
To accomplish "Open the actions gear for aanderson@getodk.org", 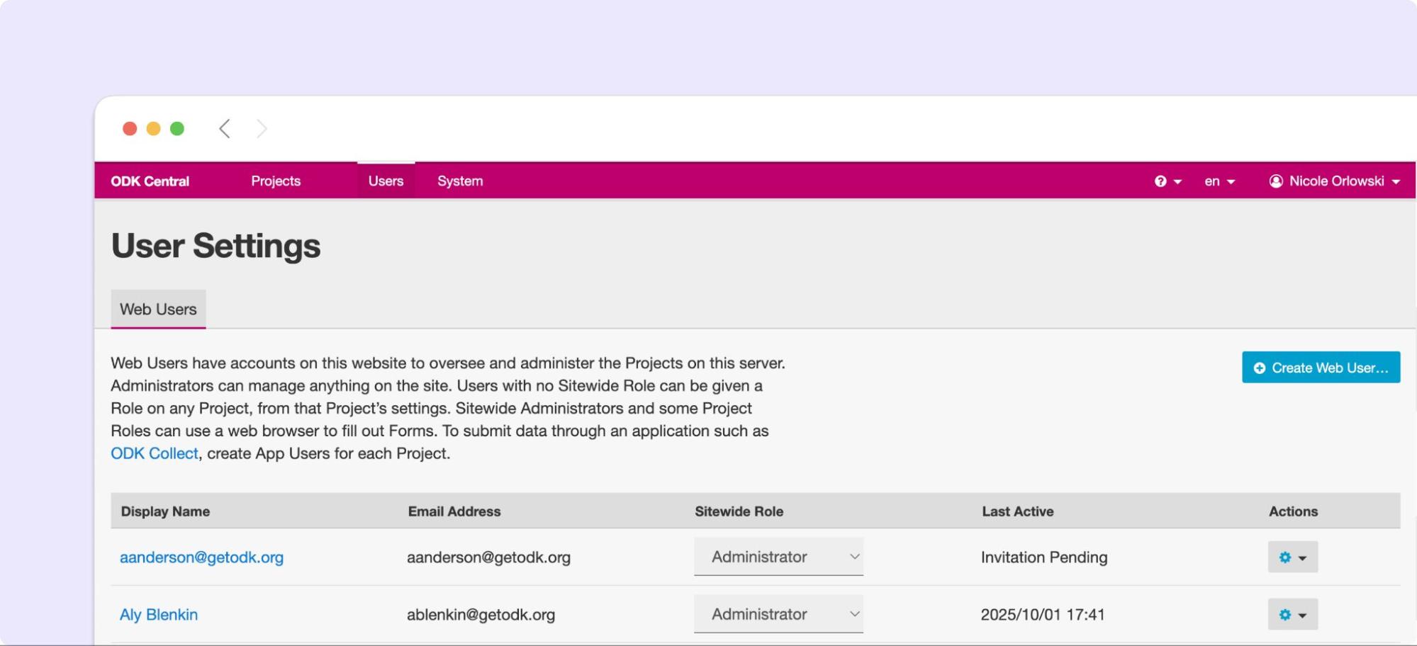I will pyautogui.click(x=1292, y=557).
